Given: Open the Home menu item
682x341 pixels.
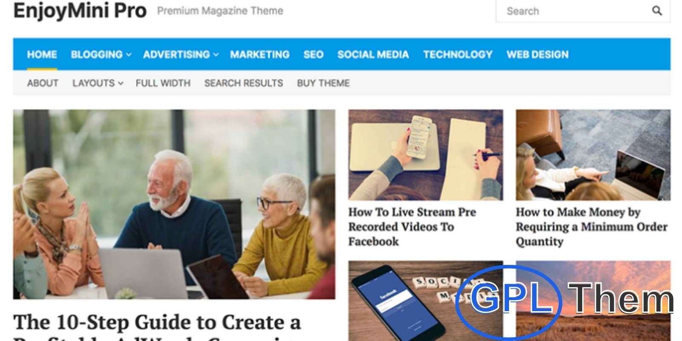Looking at the screenshot, I should click(x=42, y=55).
